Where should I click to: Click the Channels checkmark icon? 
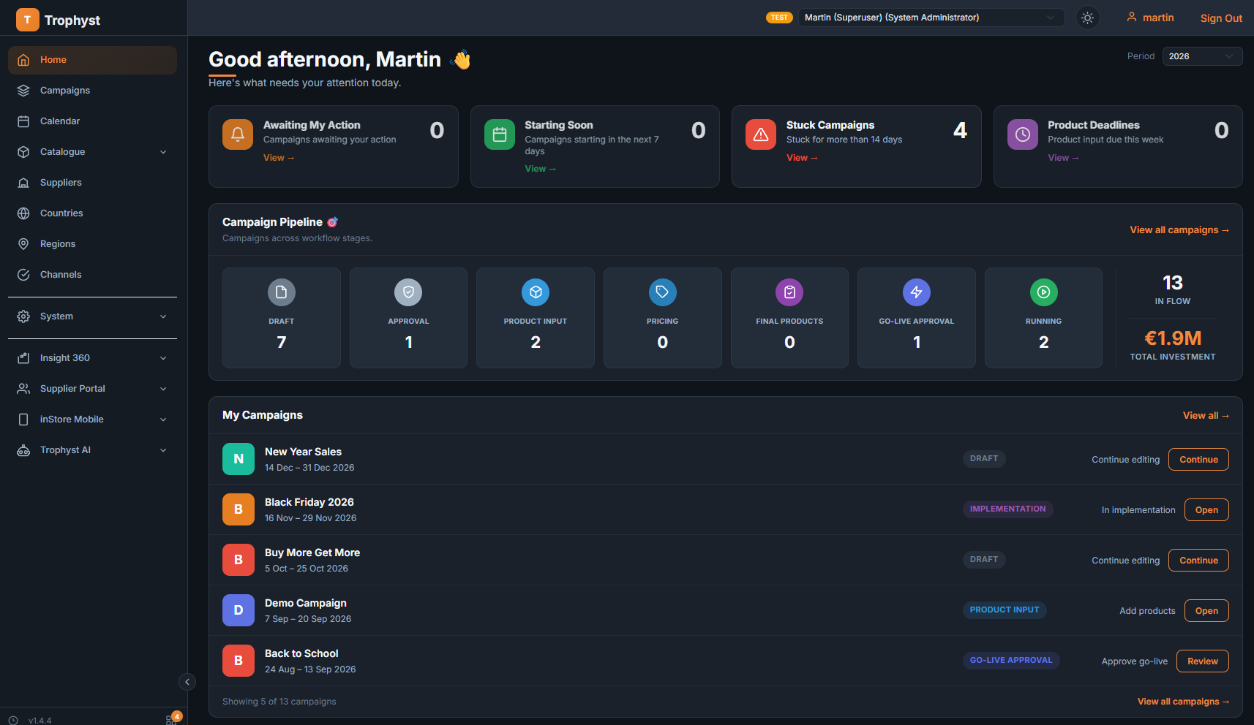[23, 275]
